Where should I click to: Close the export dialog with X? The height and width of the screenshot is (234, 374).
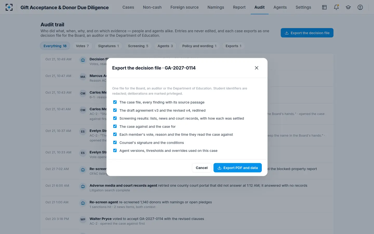pyautogui.click(x=257, y=68)
